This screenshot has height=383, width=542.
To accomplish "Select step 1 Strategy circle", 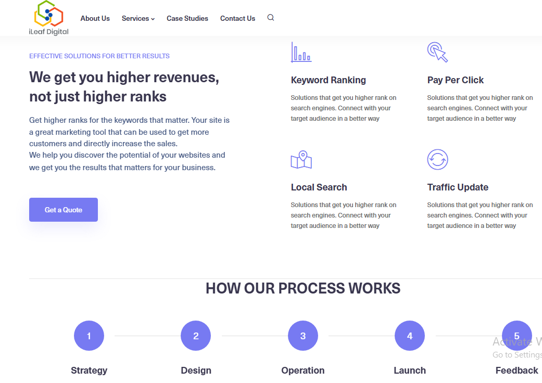I will 89,336.
